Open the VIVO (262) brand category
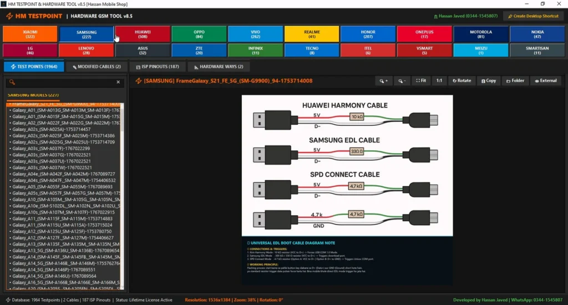 (255, 34)
